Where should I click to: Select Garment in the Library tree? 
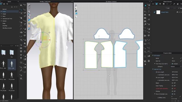click(5, 9)
